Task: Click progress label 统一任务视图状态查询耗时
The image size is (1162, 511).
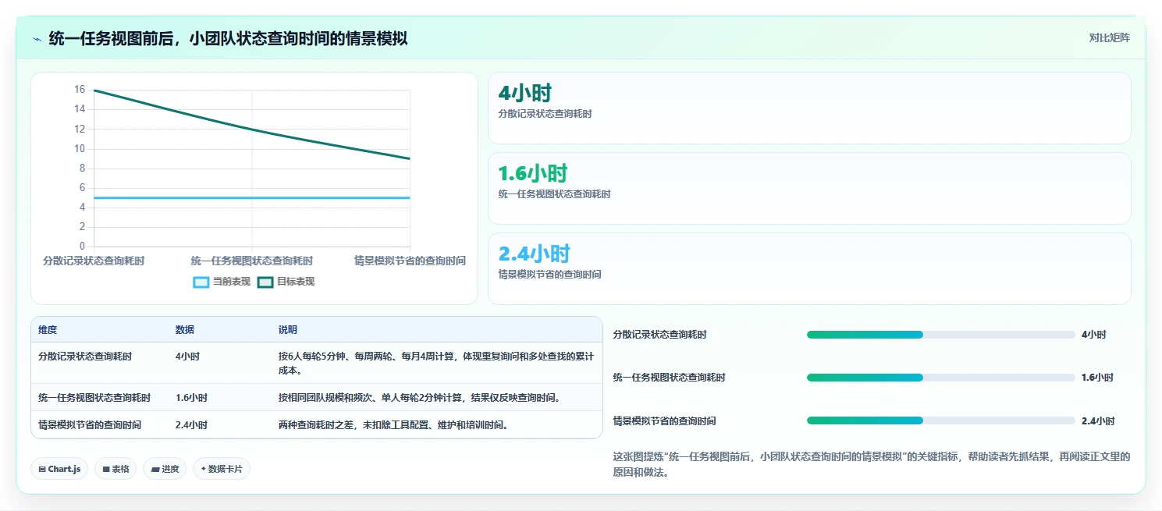Action: [670, 378]
